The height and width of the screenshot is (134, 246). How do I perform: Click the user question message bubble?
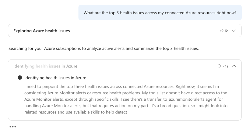click(160, 12)
